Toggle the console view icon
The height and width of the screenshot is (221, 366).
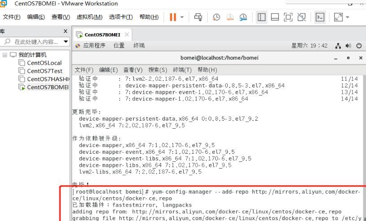pyautogui.click(x=320, y=17)
